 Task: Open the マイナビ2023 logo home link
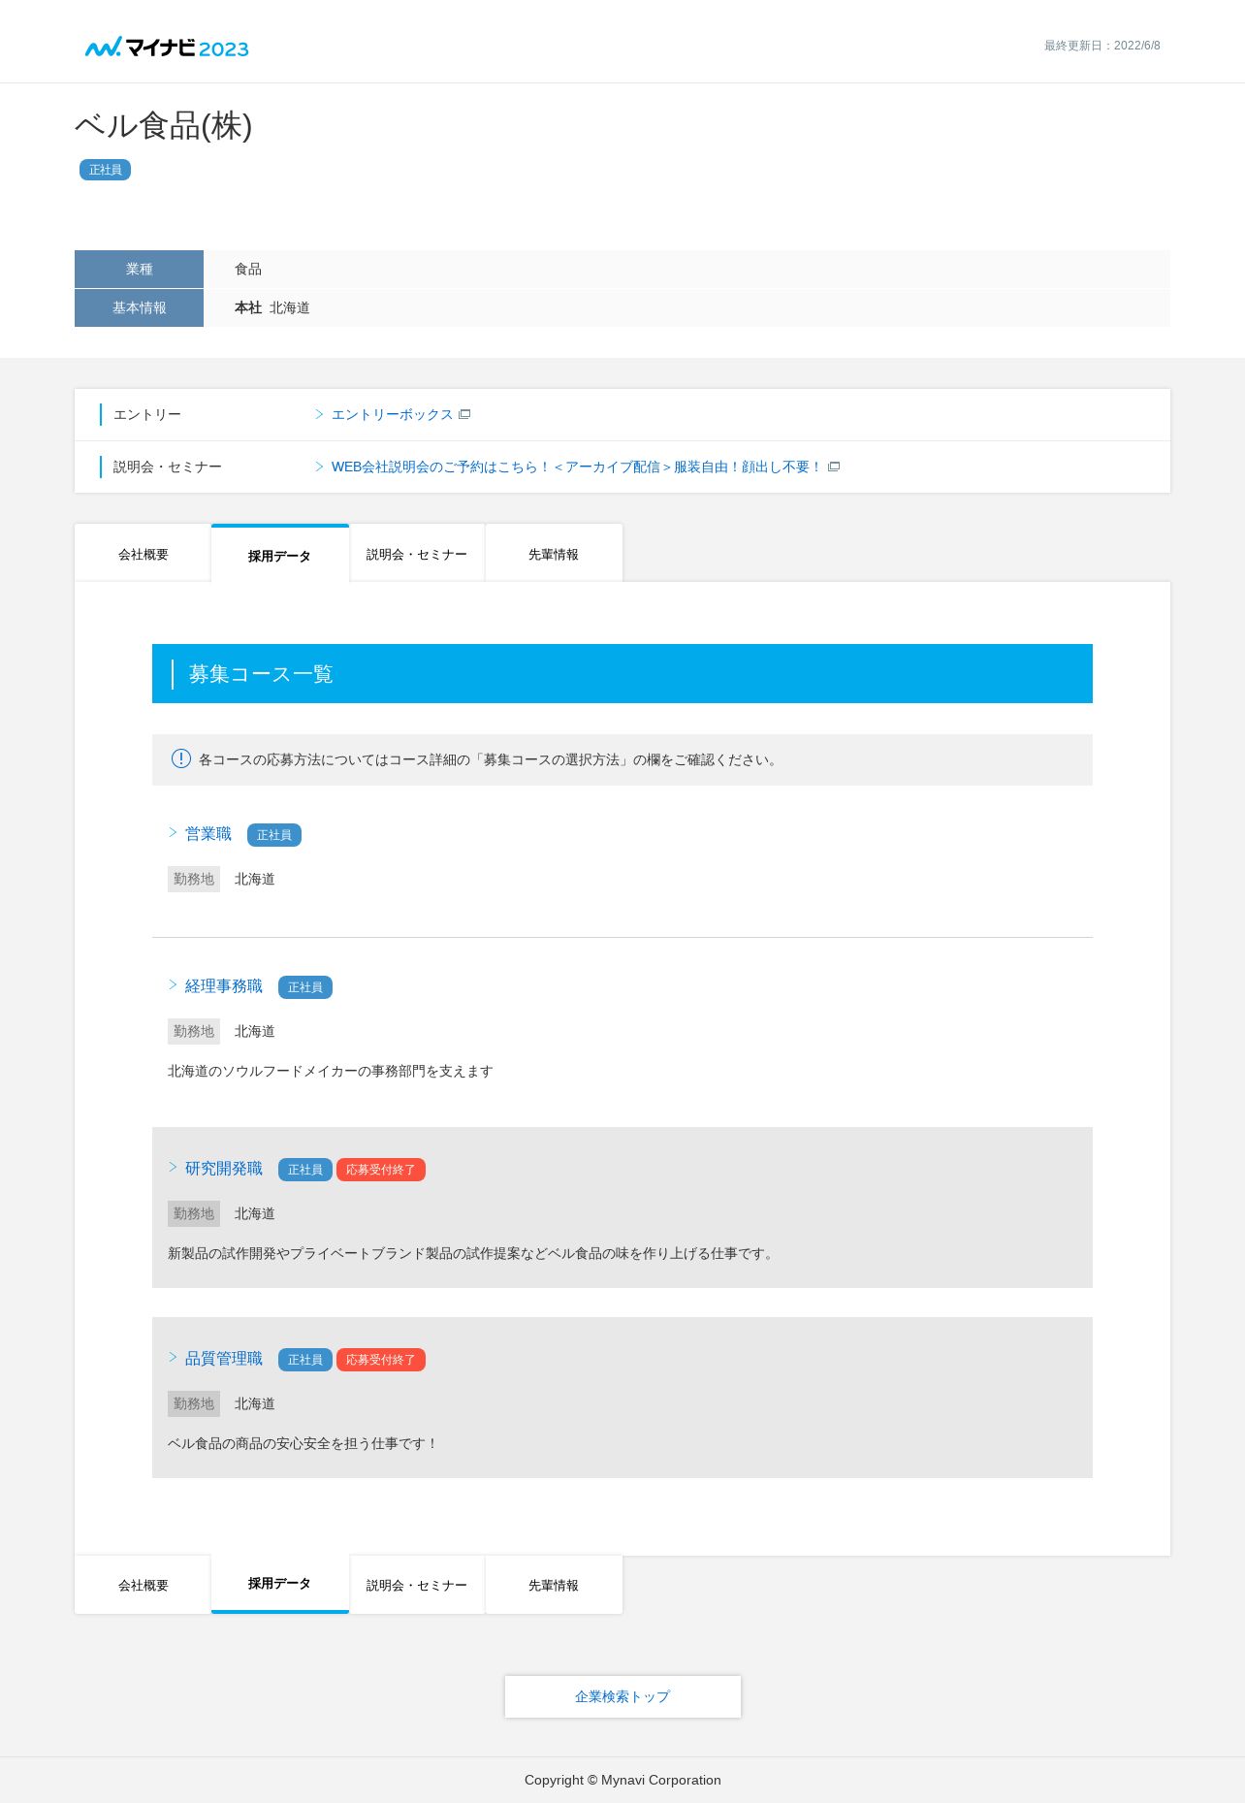coord(167,48)
